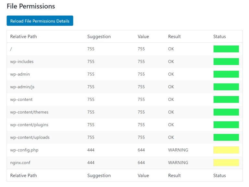This screenshot has height=187, width=249.
Task: Click green status swatch for root path
Action: (226, 49)
